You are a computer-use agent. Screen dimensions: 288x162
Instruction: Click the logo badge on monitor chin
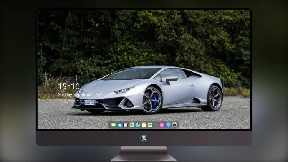[144, 138]
